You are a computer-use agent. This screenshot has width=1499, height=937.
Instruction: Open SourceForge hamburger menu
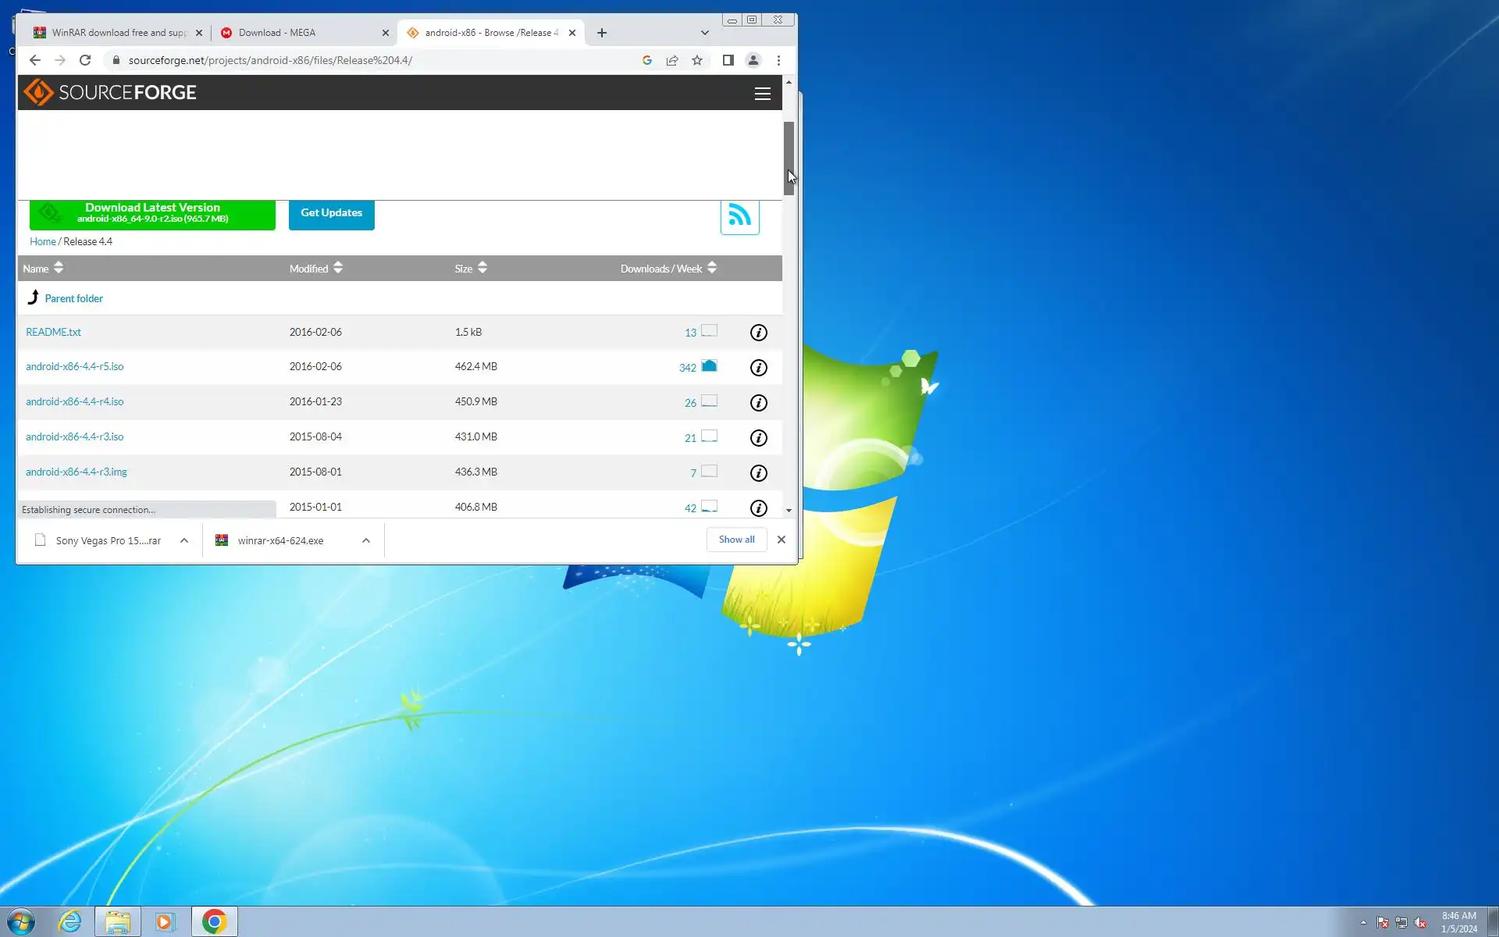pos(762,94)
